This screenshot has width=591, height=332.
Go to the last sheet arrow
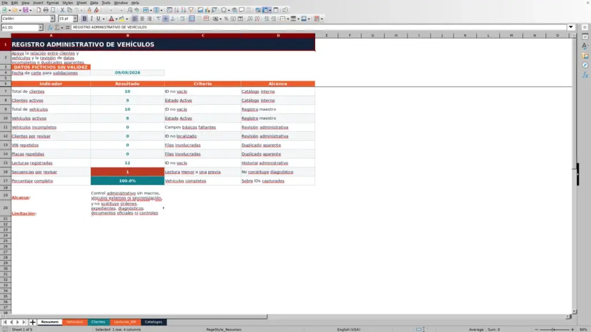pos(24,322)
